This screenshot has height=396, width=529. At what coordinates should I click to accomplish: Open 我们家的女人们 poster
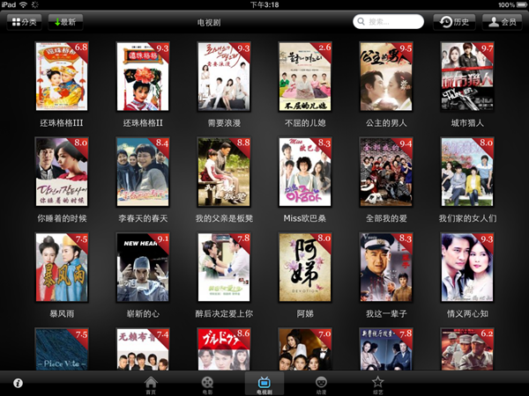(x=467, y=172)
